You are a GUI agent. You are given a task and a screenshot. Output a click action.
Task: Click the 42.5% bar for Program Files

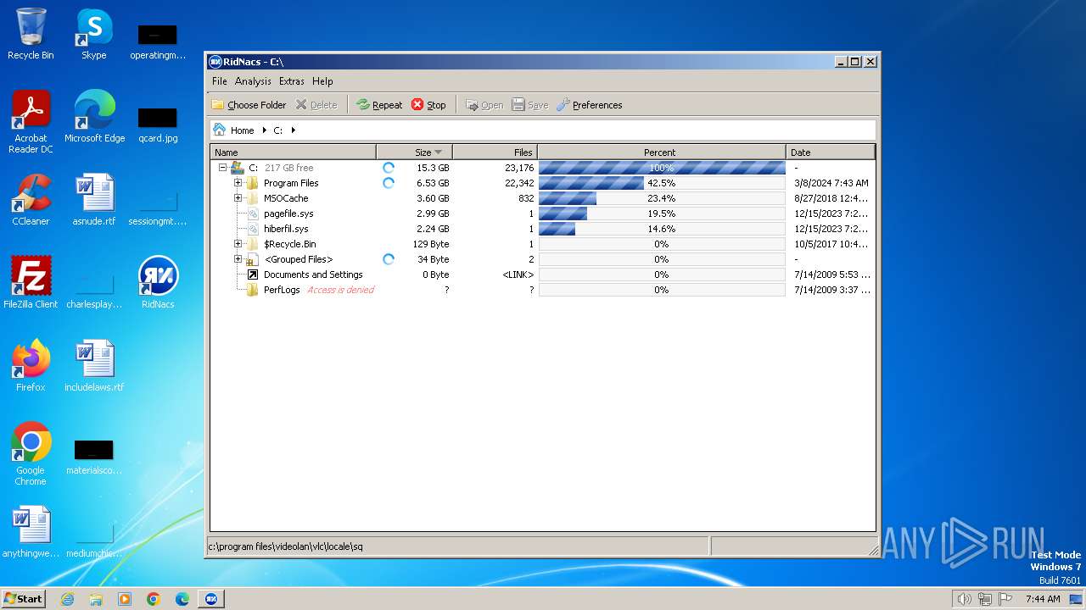(662, 183)
